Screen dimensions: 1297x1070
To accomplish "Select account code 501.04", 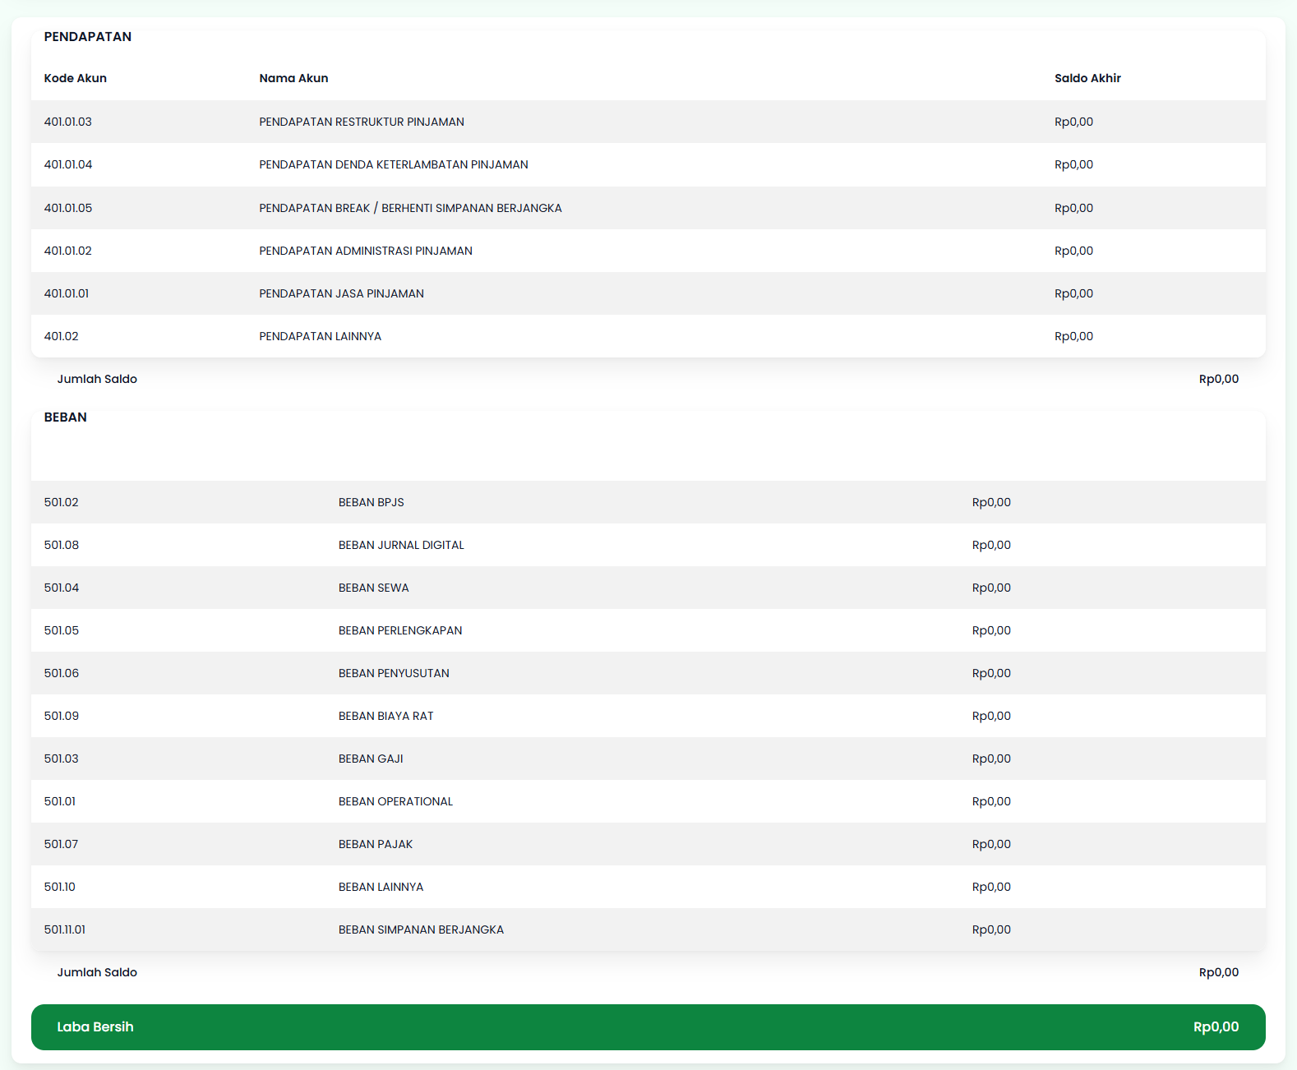I will pyautogui.click(x=62, y=588).
